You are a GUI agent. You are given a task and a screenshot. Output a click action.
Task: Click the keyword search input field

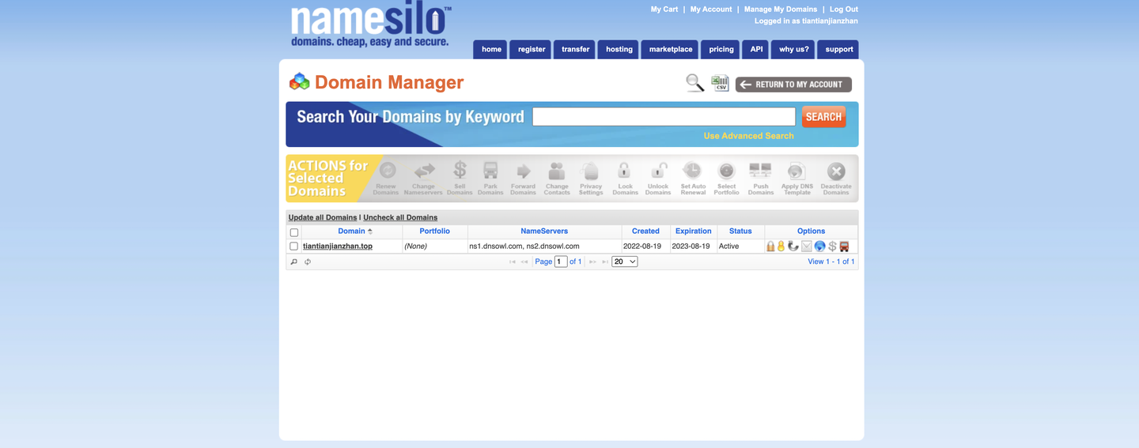(664, 117)
